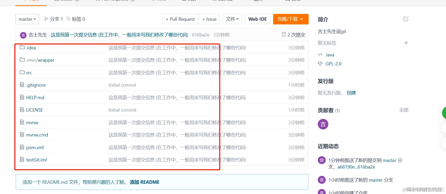Expand the 文件 dropdown

point(232,19)
